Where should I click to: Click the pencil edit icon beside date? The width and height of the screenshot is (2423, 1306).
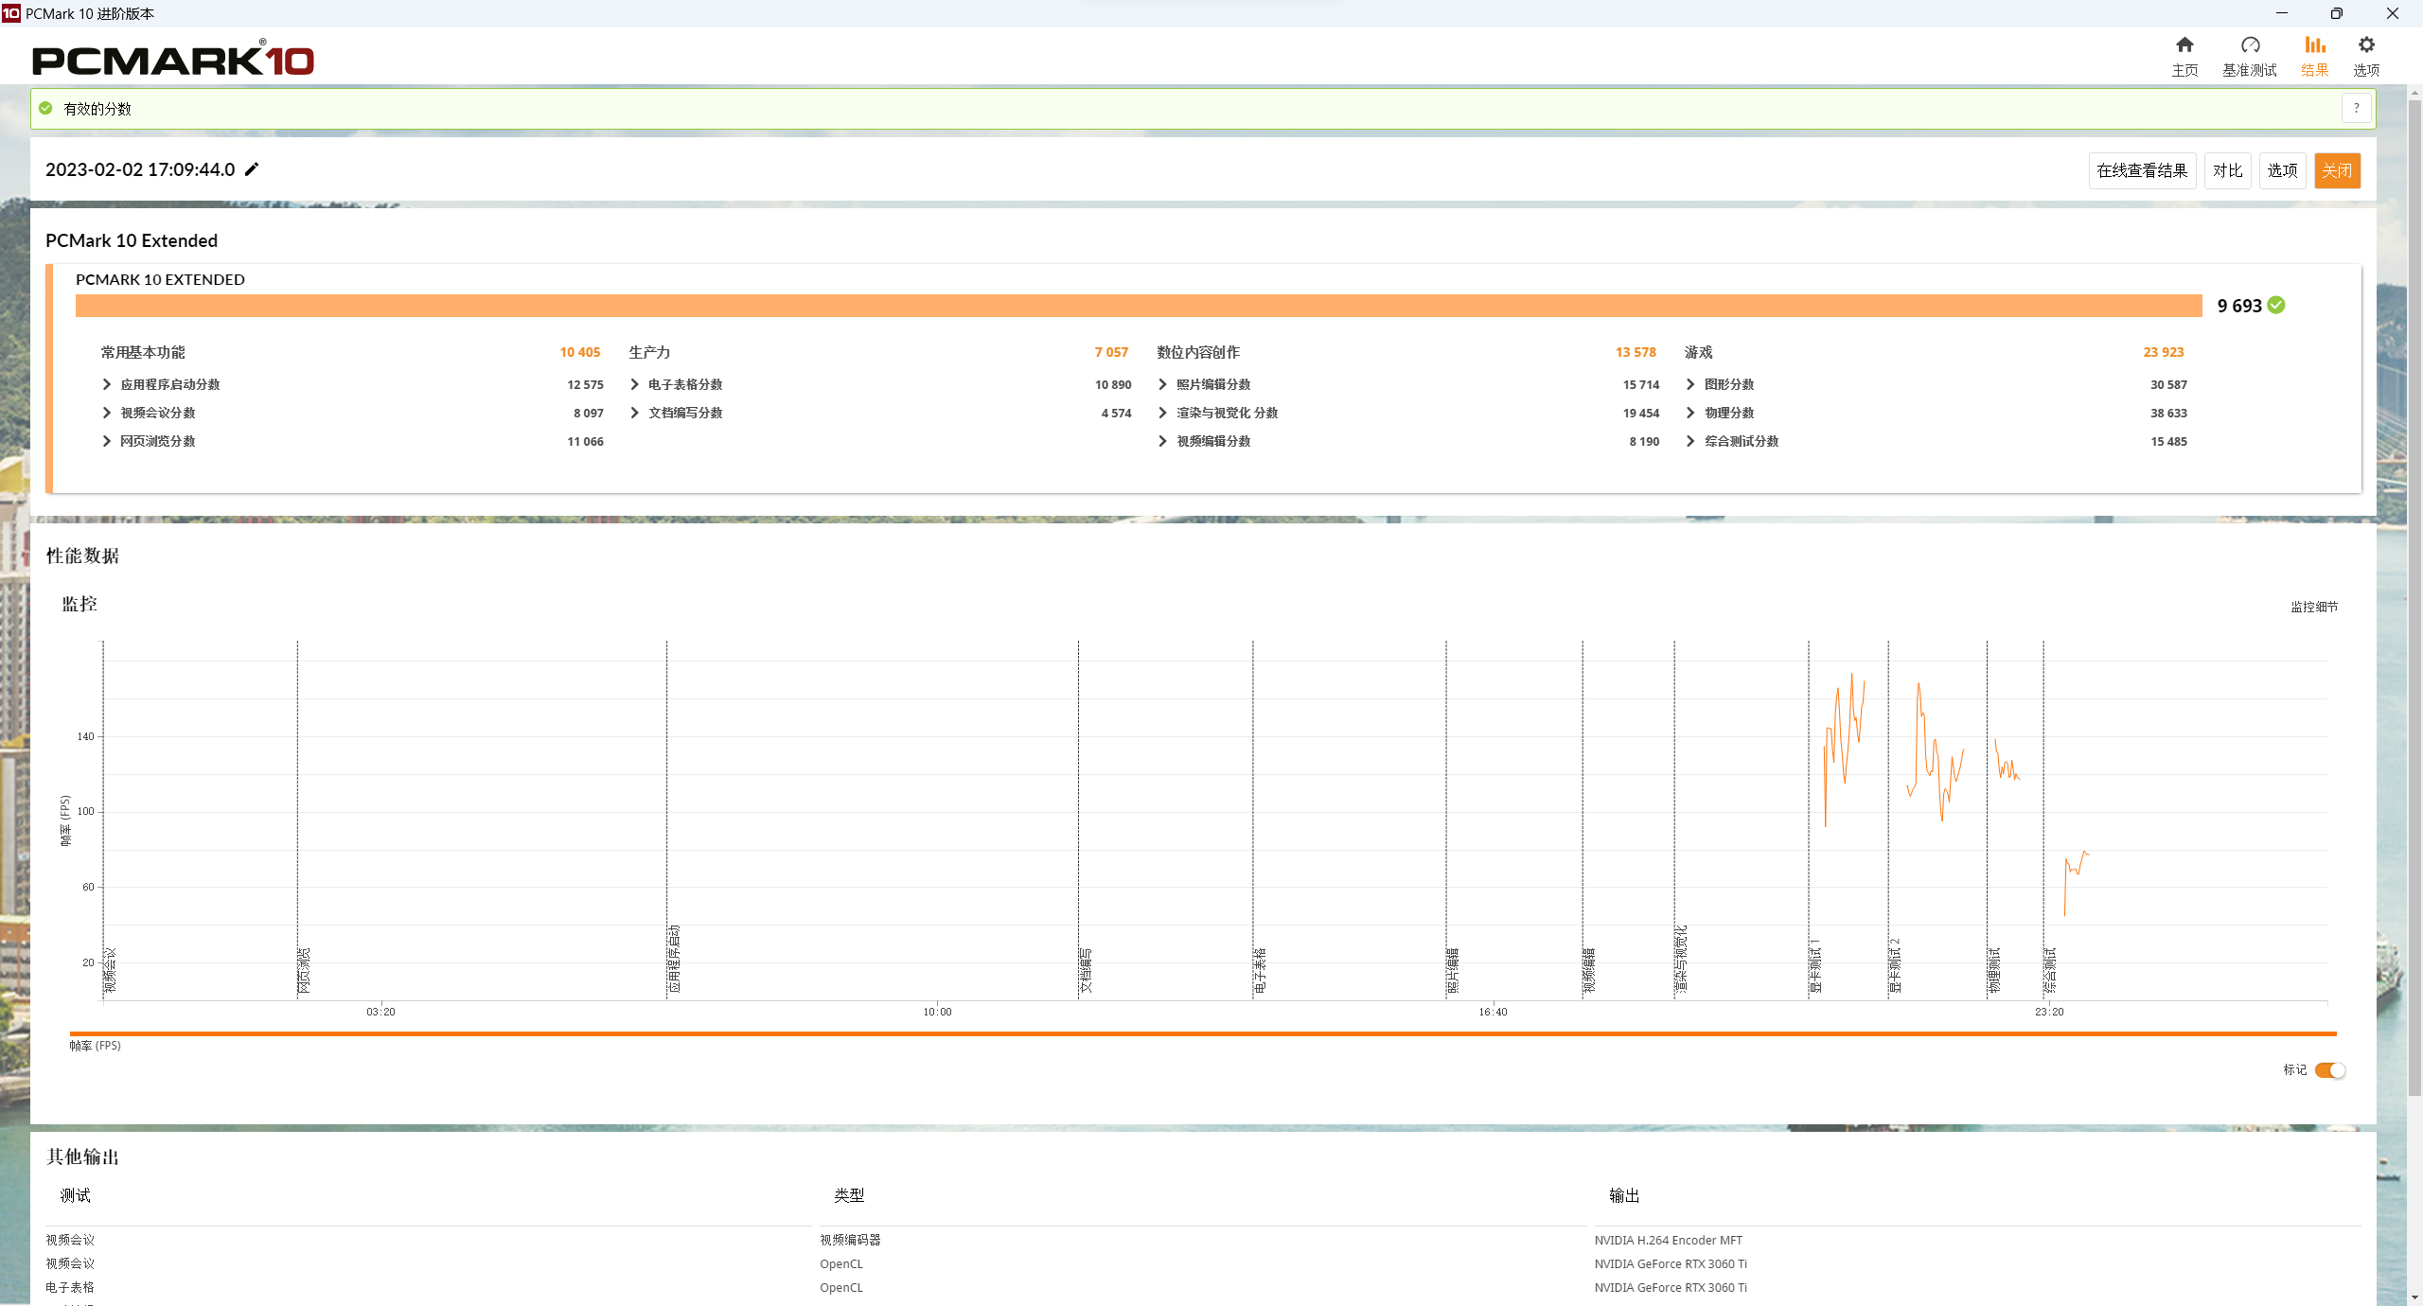pos(252,169)
